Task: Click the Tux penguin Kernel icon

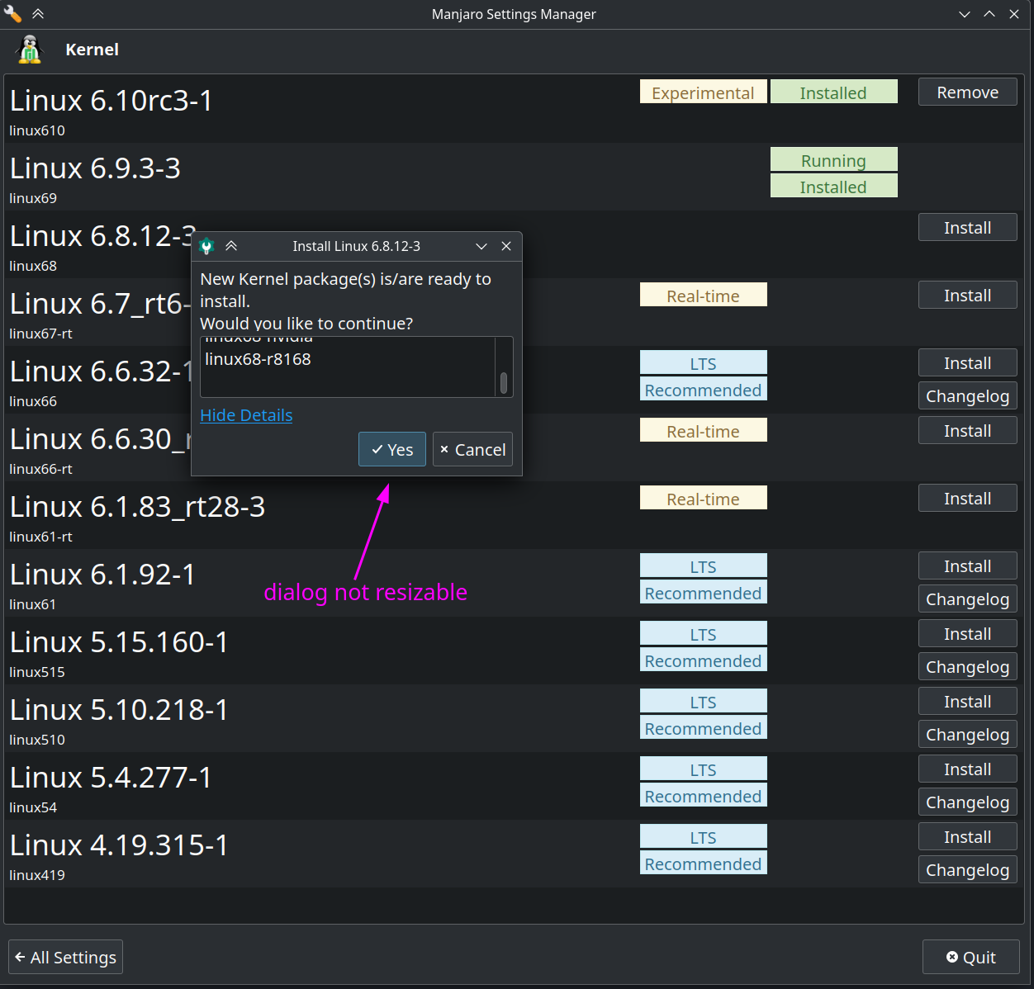Action: click(30, 50)
